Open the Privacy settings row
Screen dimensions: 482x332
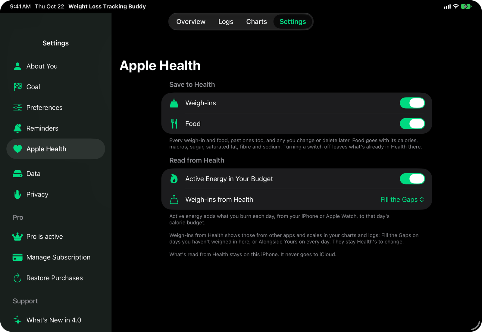[x=56, y=194]
